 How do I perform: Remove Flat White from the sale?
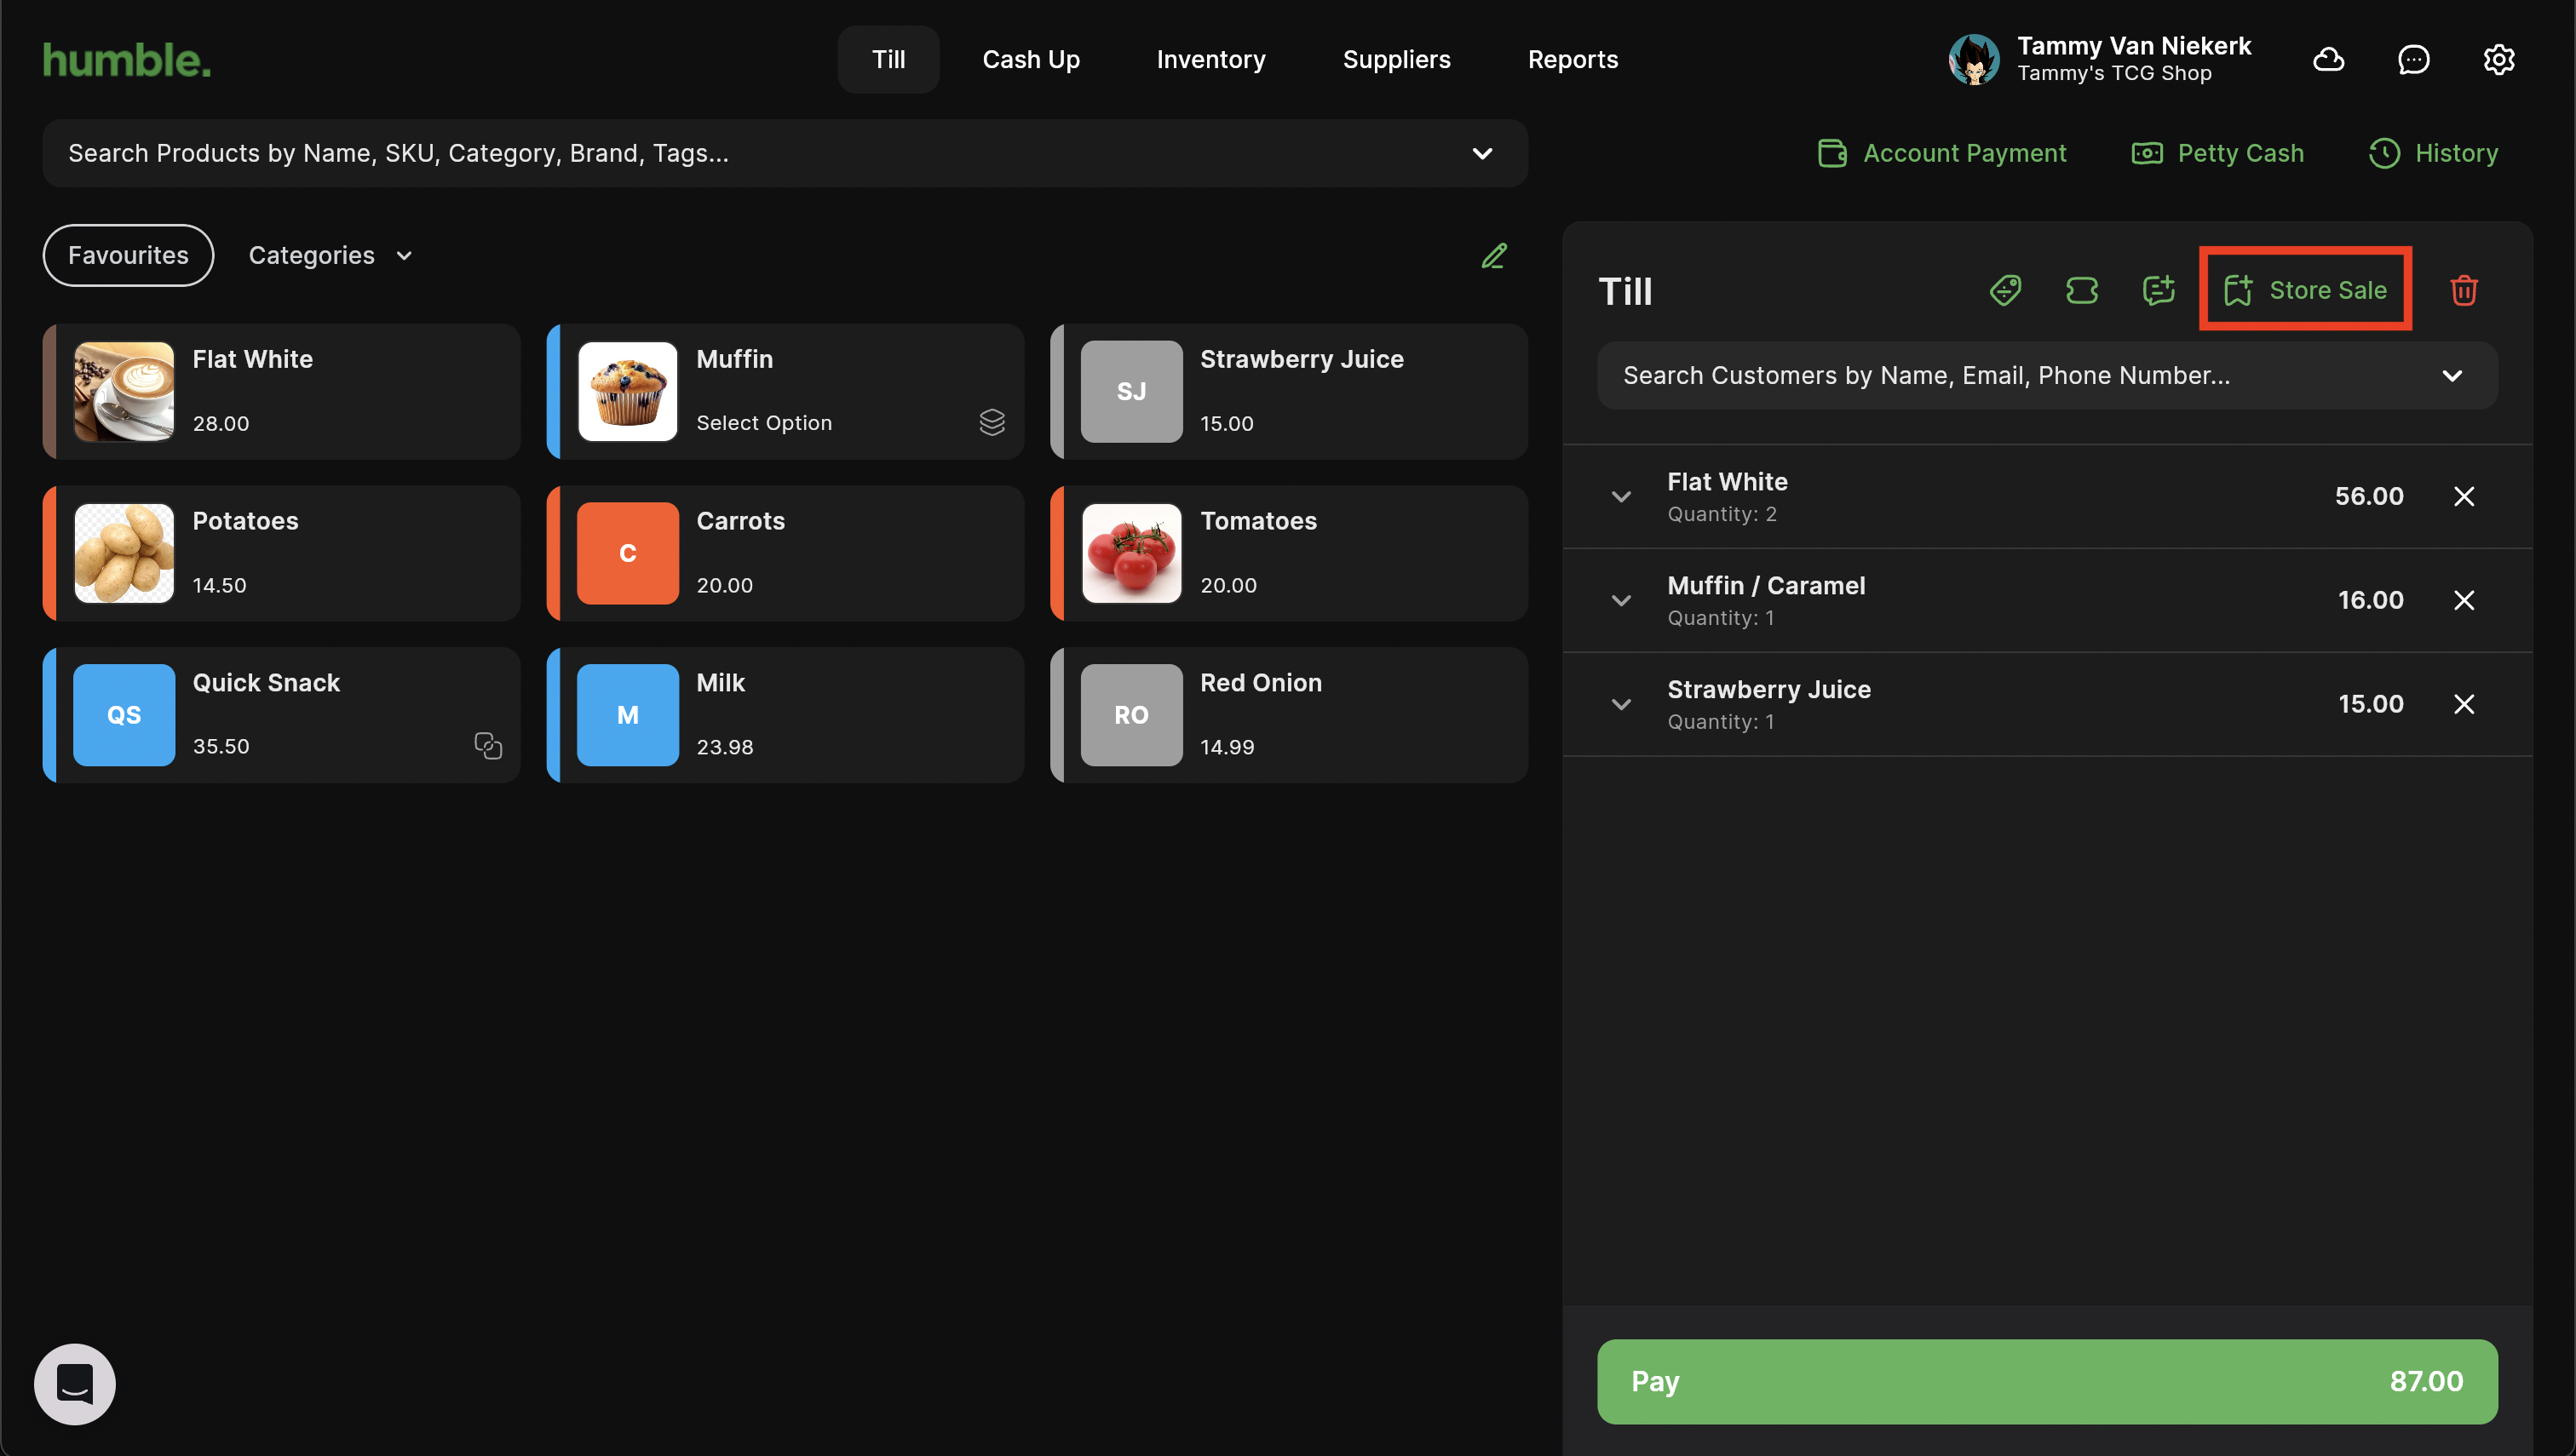click(x=2463, y=497)
